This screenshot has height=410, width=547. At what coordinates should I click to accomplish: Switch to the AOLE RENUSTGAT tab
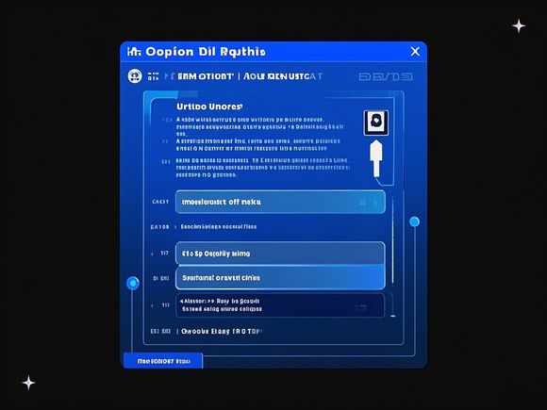[283, 76]
